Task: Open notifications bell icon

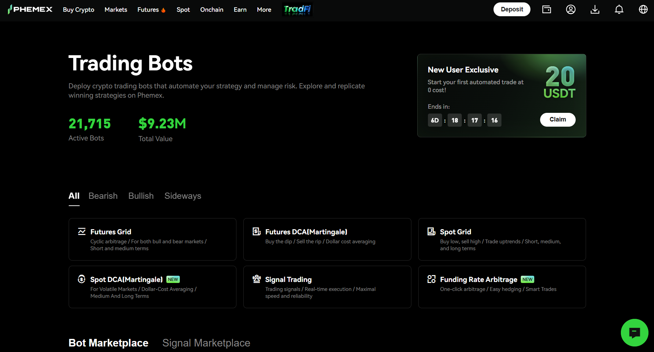Action: coord(619,9)
